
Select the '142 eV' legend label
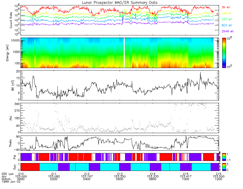click(x=227, y=13)
